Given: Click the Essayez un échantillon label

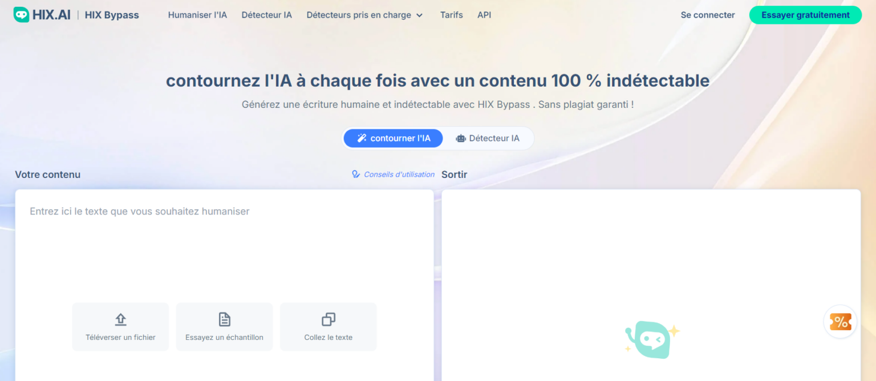Looking at the screenshot, I should [x=224, y=338].
